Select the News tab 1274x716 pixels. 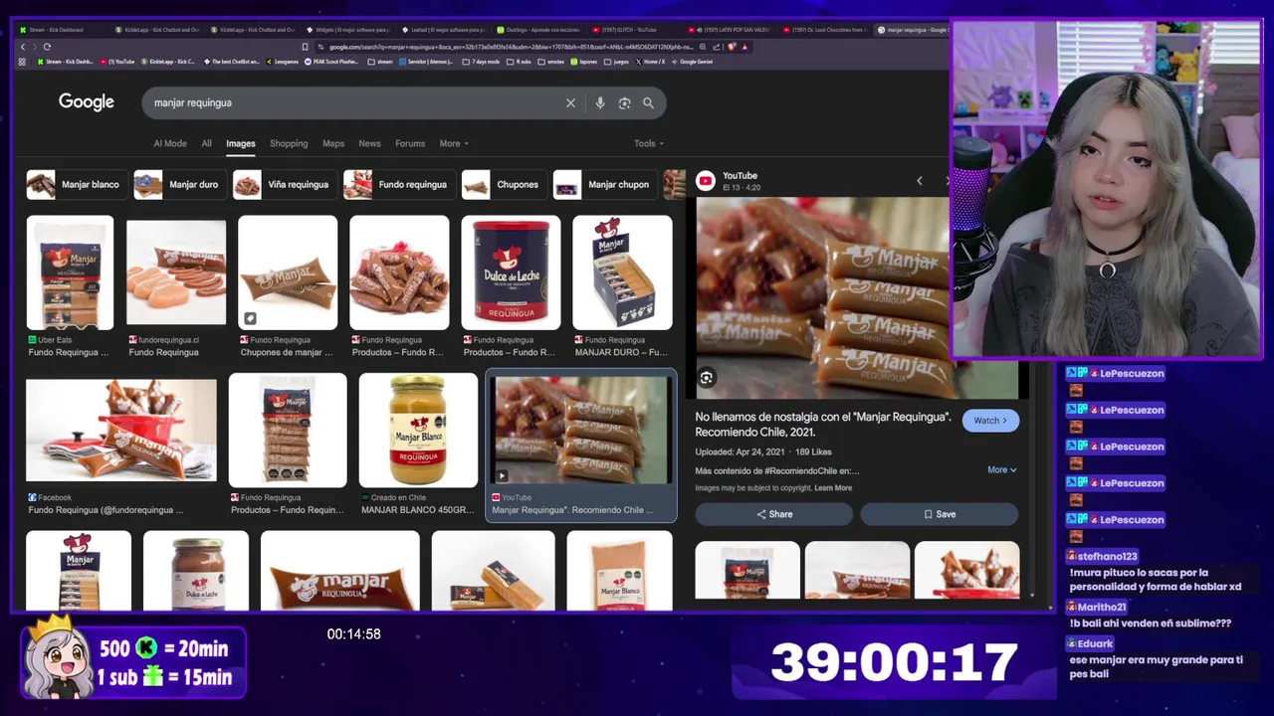click(369, 143)
